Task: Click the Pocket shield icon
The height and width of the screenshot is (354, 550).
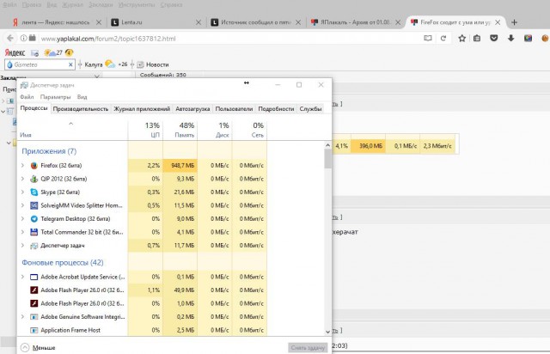Action: 494,39
